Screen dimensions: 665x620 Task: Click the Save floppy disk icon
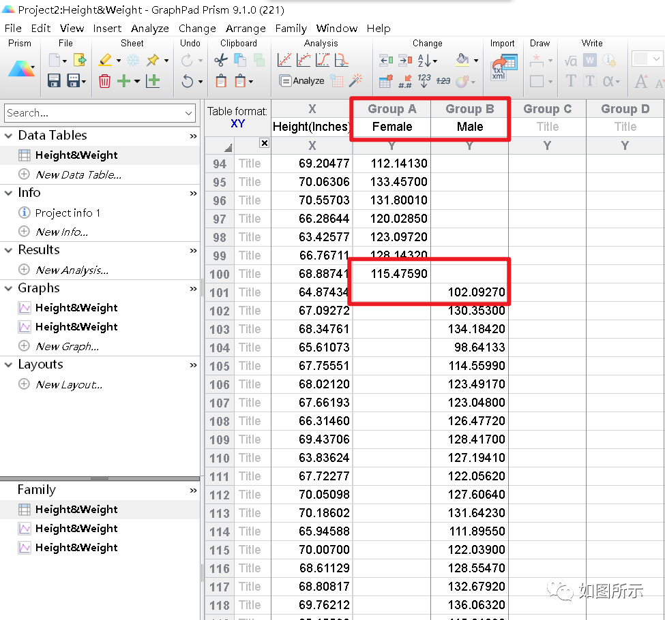(x=54, y=80)
